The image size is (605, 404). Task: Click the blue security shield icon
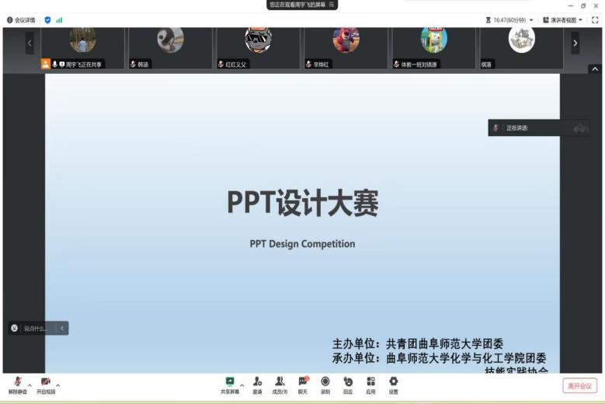[x=47, y=19]
